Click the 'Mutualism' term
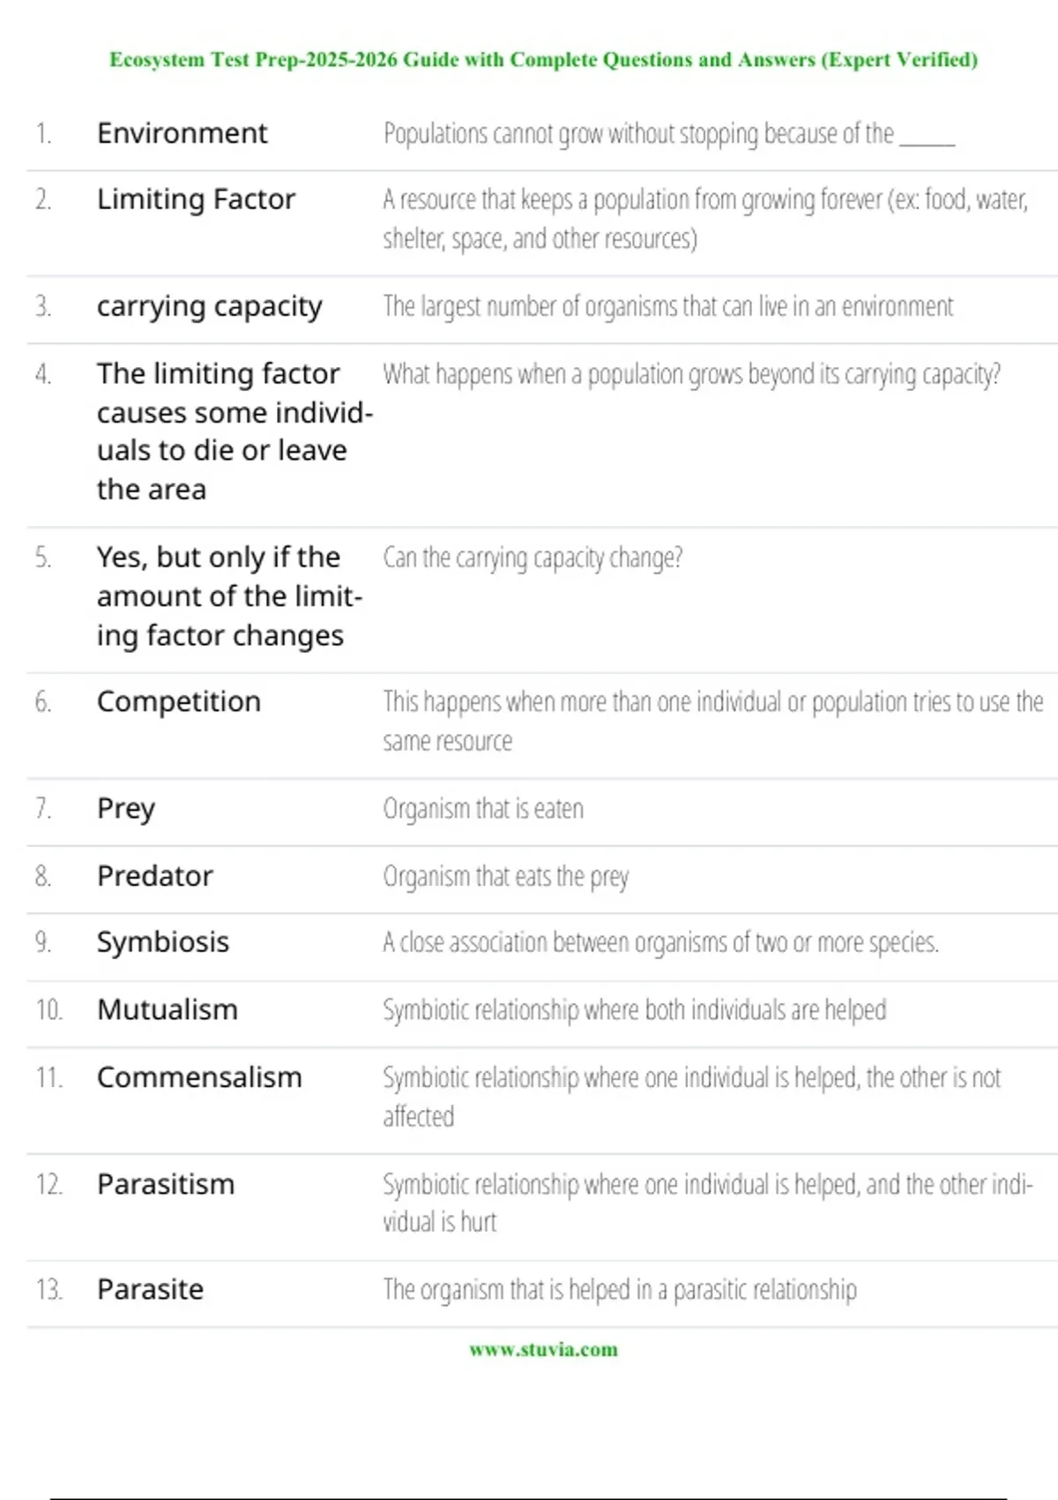This screenshot has height=1500, width=1058. tap(168, 1009)
